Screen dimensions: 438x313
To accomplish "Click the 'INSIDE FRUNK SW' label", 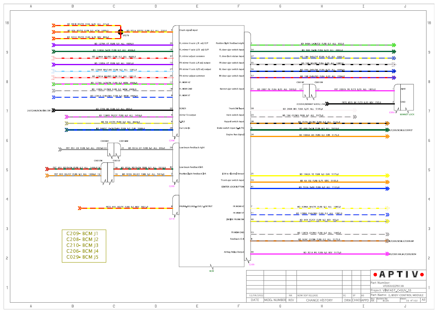I will [x=235, y=220].
